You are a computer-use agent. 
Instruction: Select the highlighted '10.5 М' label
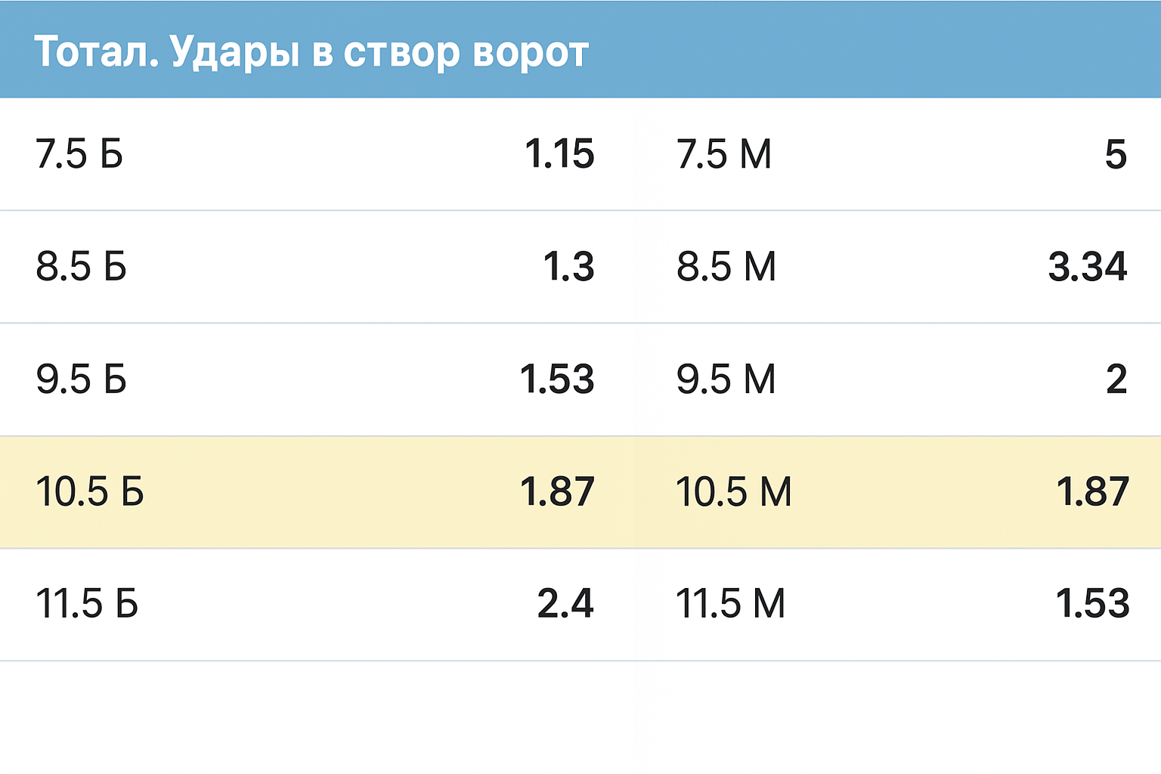point(733,491)
